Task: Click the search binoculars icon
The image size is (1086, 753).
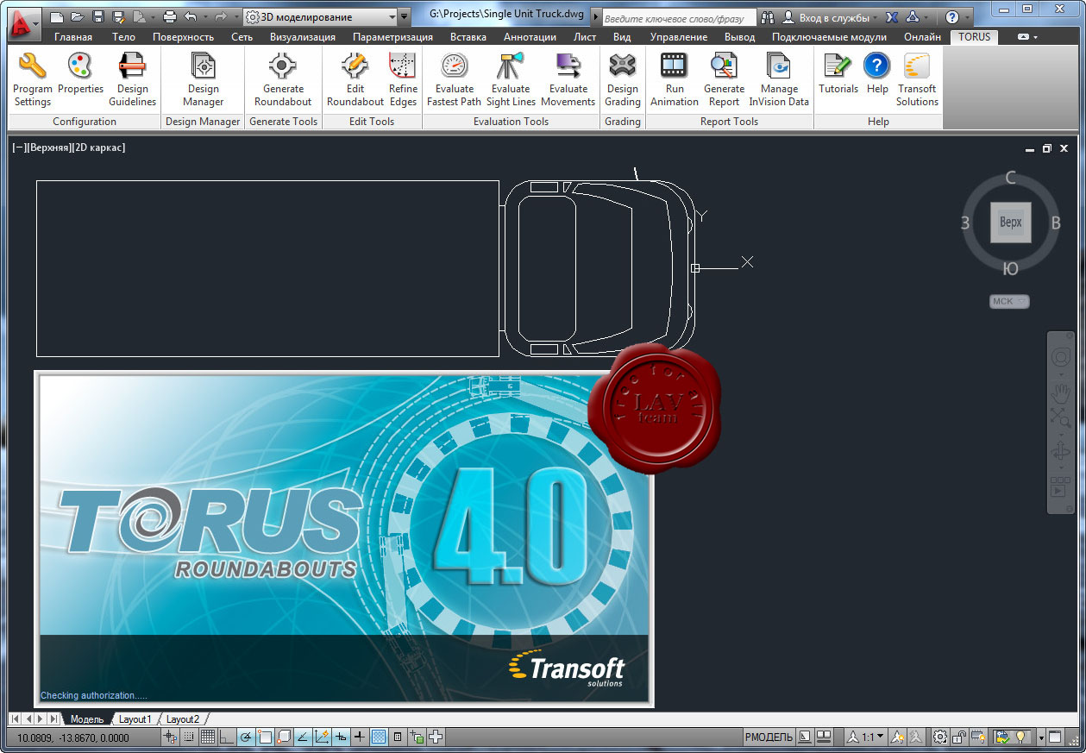Action: (768, 17)
